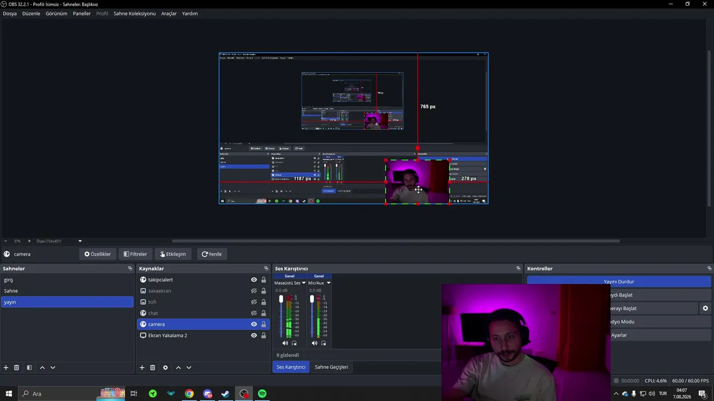Open virtual camera settings gear
714x401 pixels.
705,309
